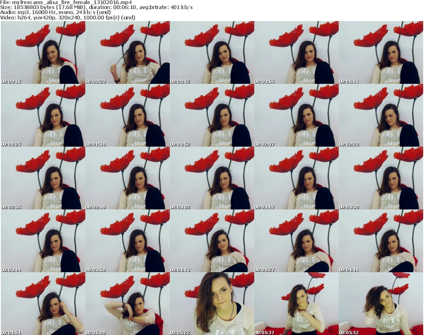The height and width of the screenshot is (335, 424).
Task: Select the 'Video: h264, yuv420p' header line
Action: 67,17
